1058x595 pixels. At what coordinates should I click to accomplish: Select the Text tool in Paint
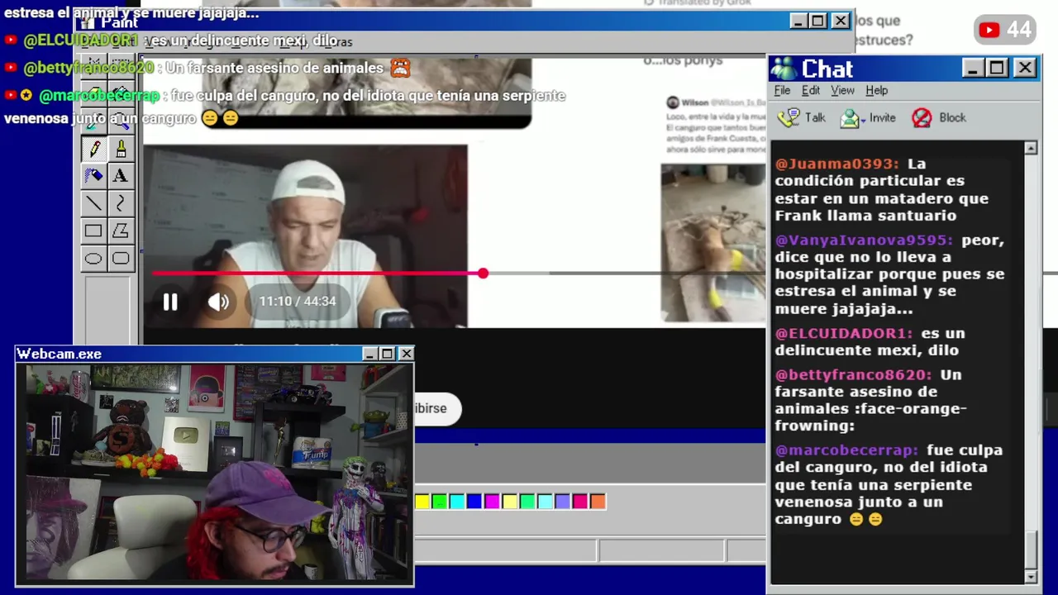pyautogui.click(x=121, y=176)
